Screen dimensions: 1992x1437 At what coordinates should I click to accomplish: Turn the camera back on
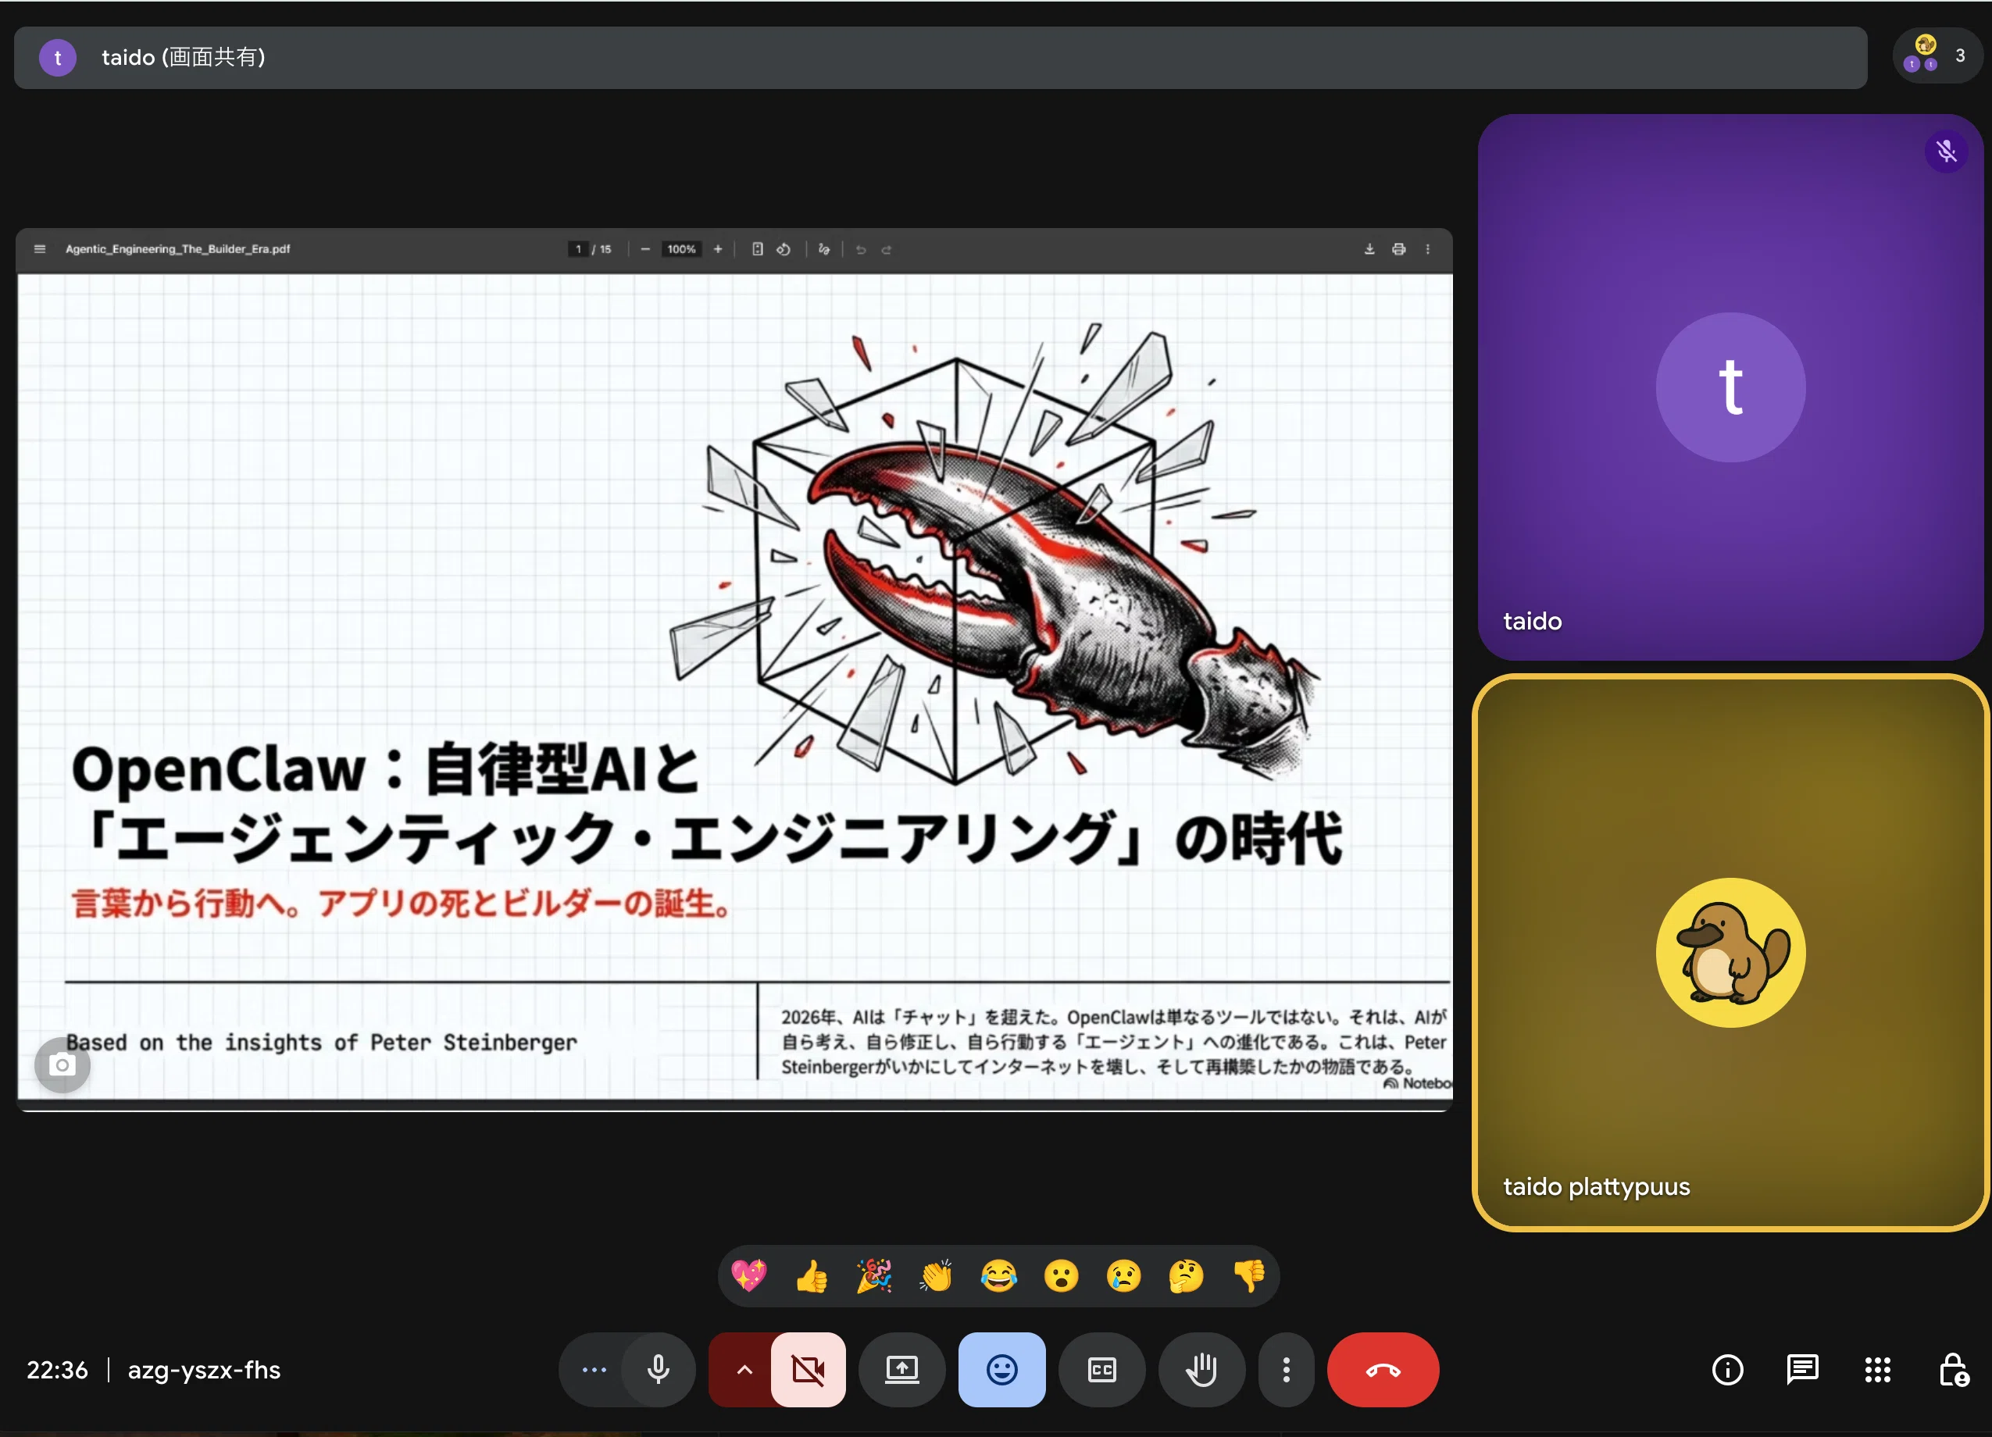[808, 1369]
